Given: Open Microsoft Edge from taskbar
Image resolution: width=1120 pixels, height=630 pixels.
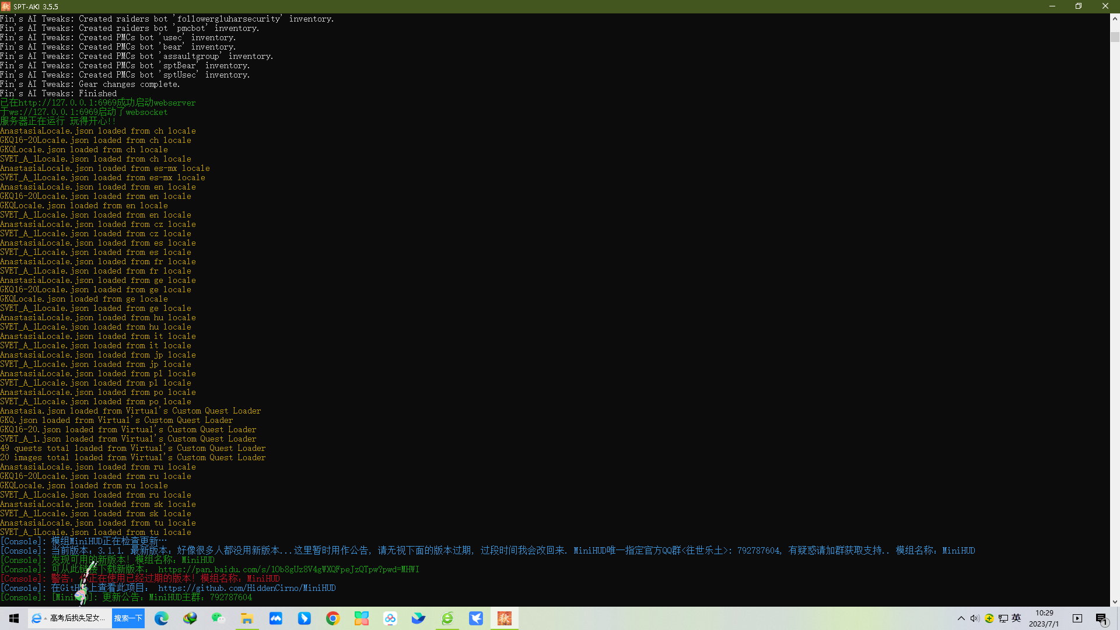Looking at the screenshot, I should [162, 618].
